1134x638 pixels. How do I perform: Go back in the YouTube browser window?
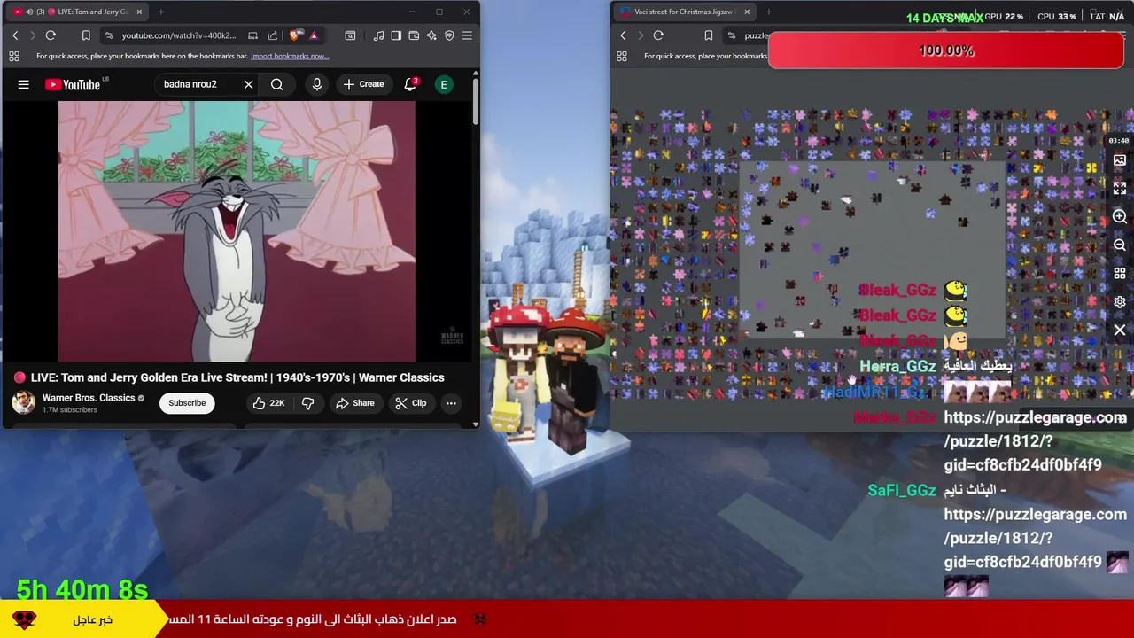15,35
